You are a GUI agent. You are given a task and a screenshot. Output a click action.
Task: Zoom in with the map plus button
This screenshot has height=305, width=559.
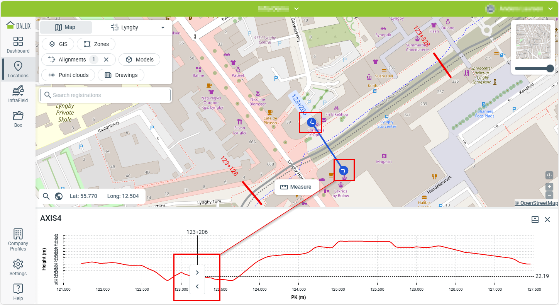point(549,187)
